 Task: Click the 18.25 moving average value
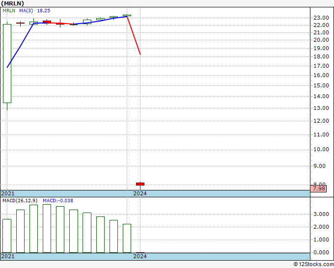click(x=44, y=11)
